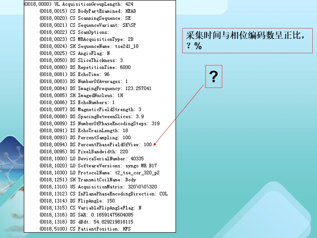Click SoftwareVersions: syngo MR B17 line
317x238 pixels.
pyautogui.click(x=98, y=166)
